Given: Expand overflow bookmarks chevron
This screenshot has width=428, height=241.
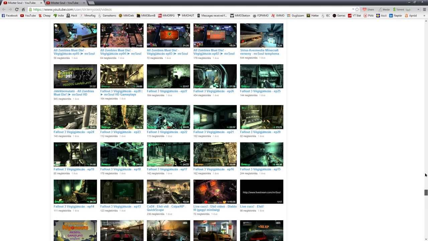Looking at the screenshot, I should click(424, 15).
